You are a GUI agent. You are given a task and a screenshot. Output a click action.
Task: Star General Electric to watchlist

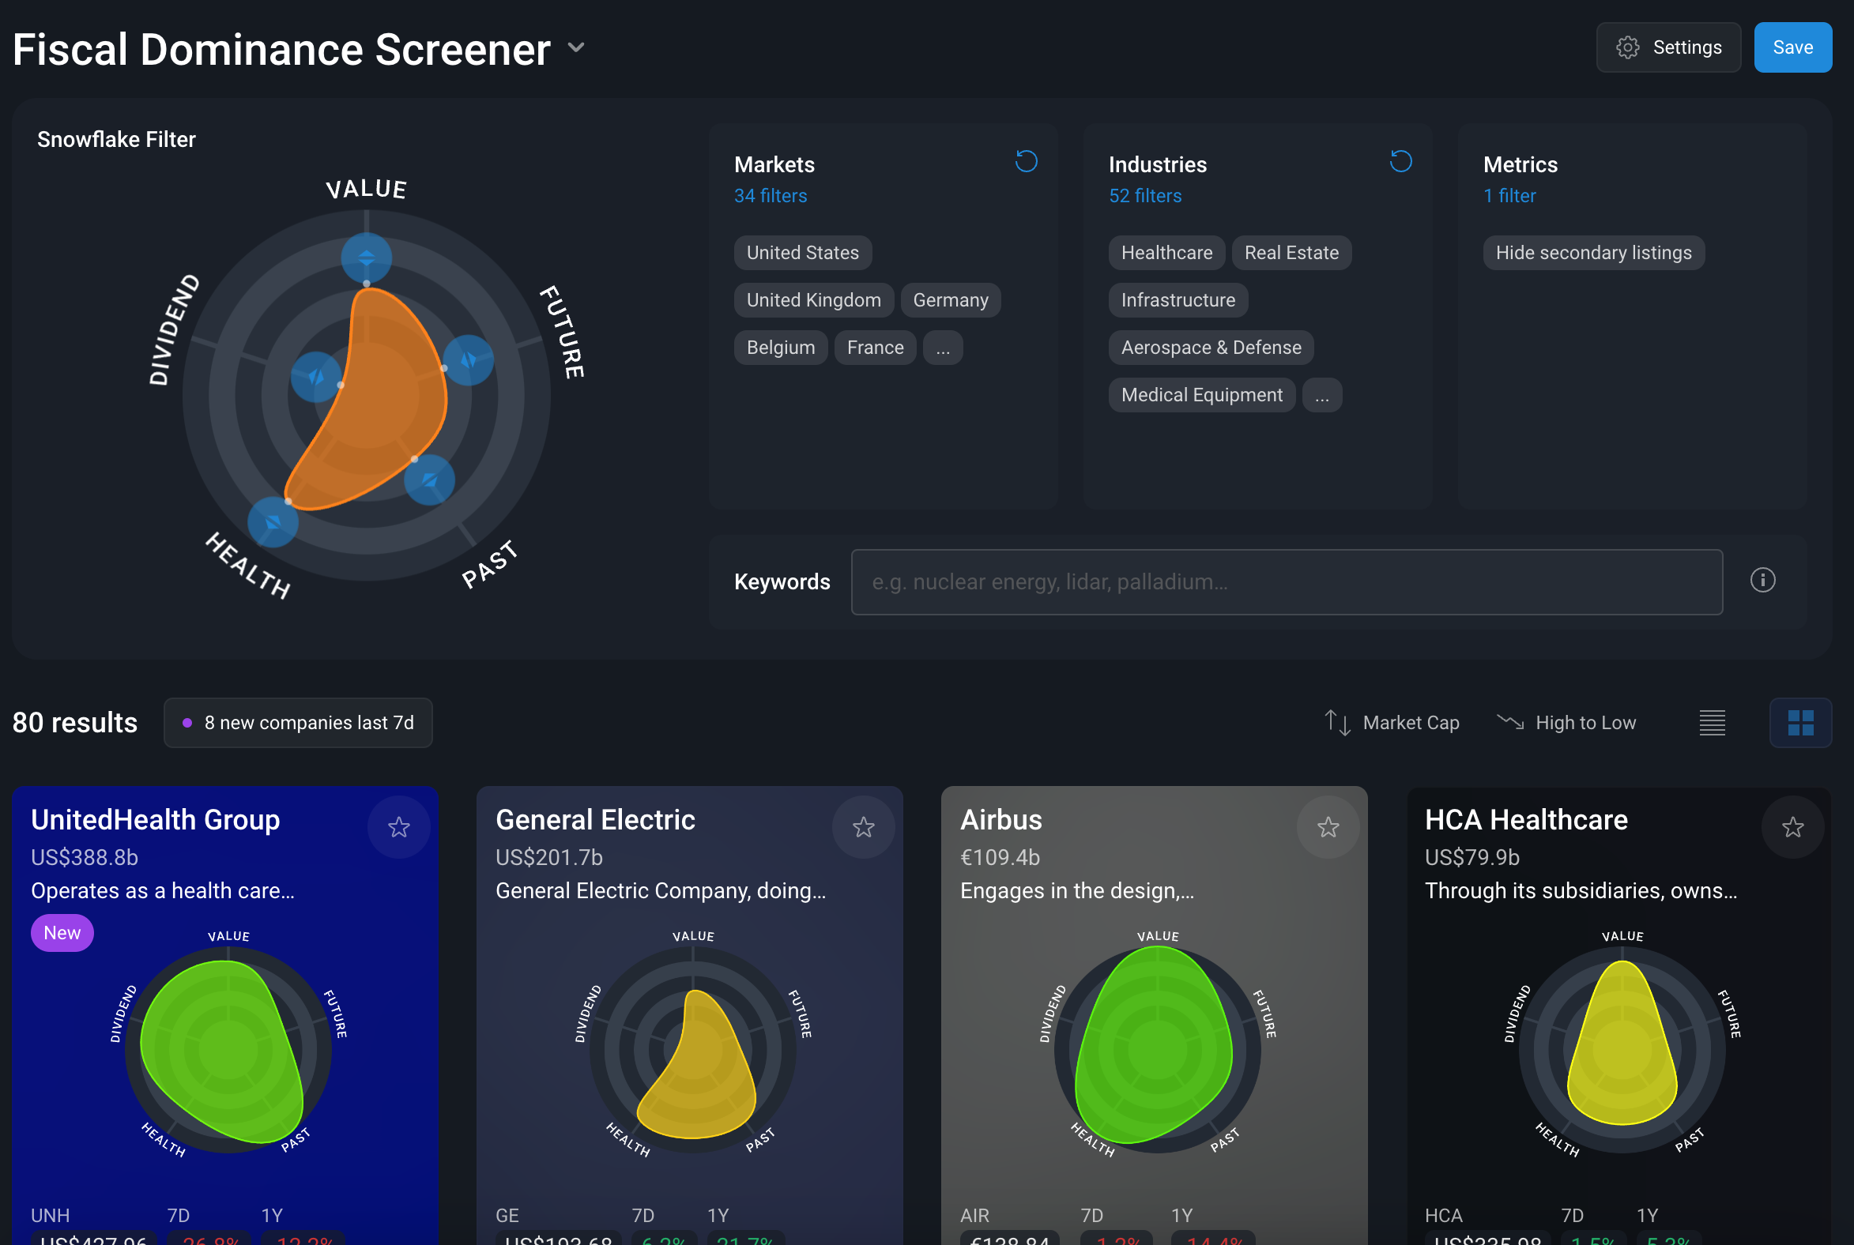pyautogui.click(x=864, y=827)
